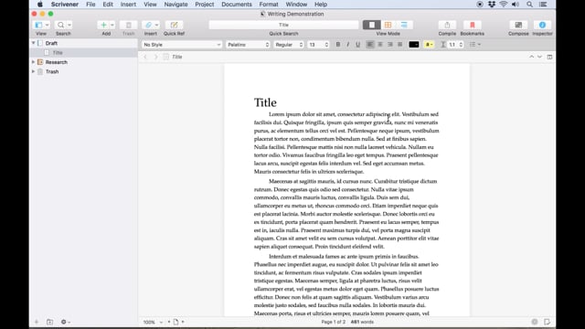Image resolution: width=585 pixels, height=329 pixels.
Task: Go to previous document with up arrow
Action: (531, 57)
